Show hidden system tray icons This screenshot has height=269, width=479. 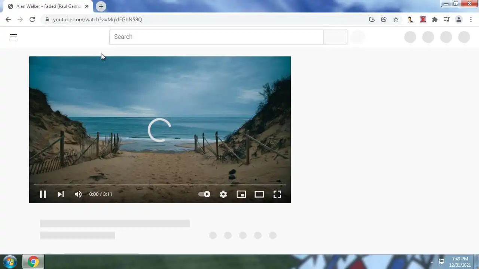(x=432, y=262)
